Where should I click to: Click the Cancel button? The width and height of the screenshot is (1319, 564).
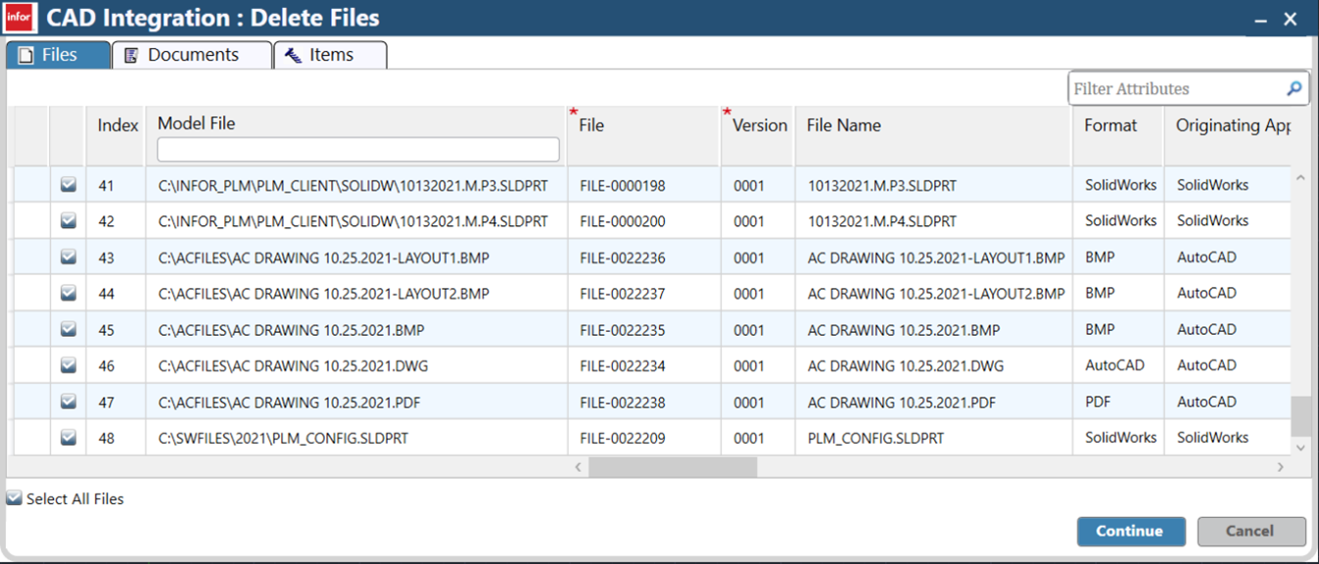1250,531
